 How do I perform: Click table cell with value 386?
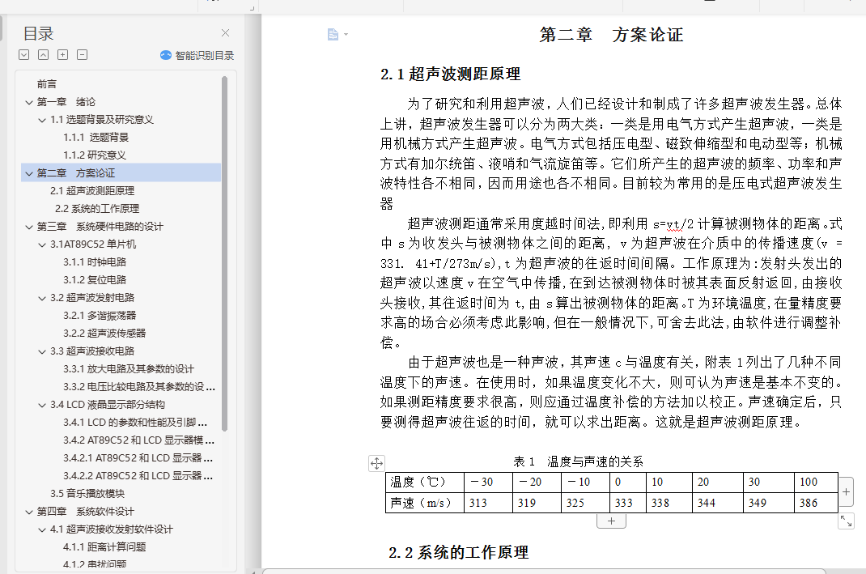point(816,503)
